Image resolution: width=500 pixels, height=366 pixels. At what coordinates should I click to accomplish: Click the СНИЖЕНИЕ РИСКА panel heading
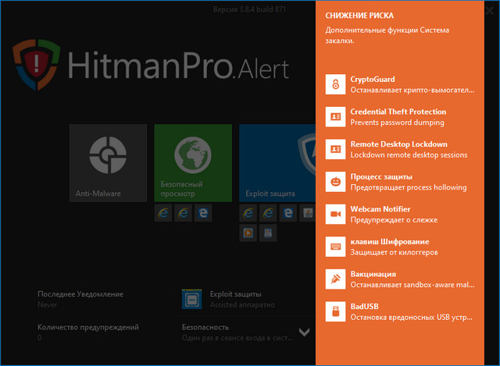coord(359,16)
